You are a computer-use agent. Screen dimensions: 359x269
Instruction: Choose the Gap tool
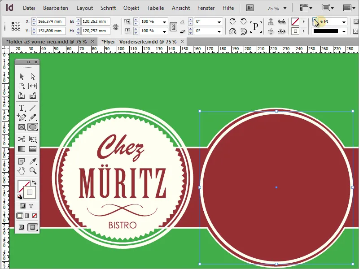click(x=33, y=86)
